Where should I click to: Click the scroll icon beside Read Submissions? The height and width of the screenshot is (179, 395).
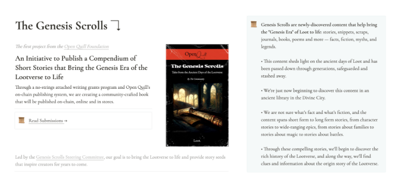tap(22, 120)
